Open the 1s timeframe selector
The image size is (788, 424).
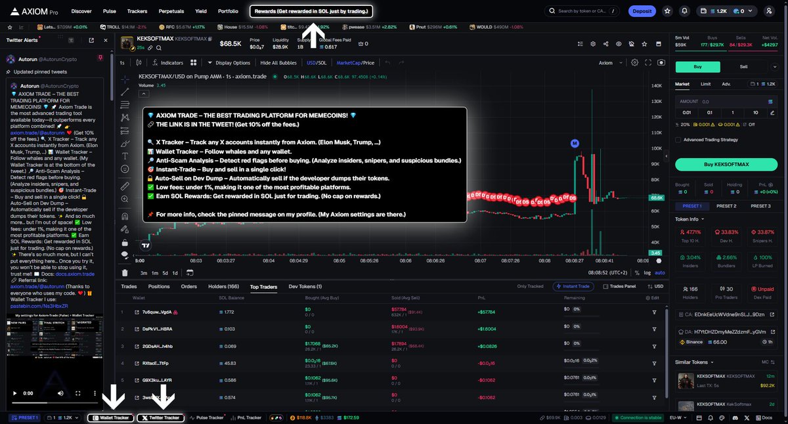click(x=122, y=63)
